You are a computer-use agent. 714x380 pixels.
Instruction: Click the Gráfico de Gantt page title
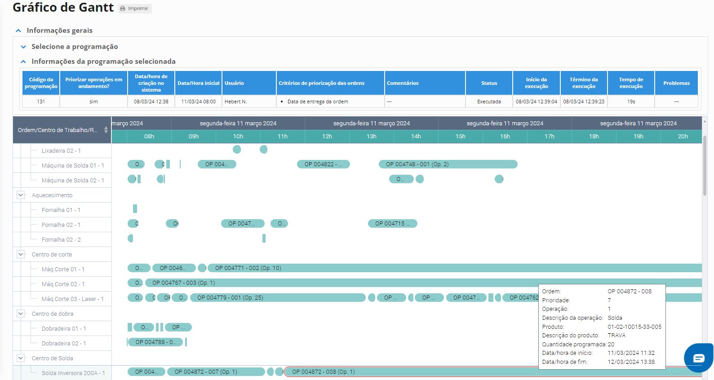pyautogui.click(x=63, y=8)
